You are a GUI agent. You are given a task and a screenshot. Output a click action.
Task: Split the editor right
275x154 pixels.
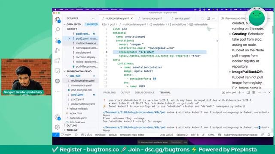pyautogui.click(x=208, y=18)
